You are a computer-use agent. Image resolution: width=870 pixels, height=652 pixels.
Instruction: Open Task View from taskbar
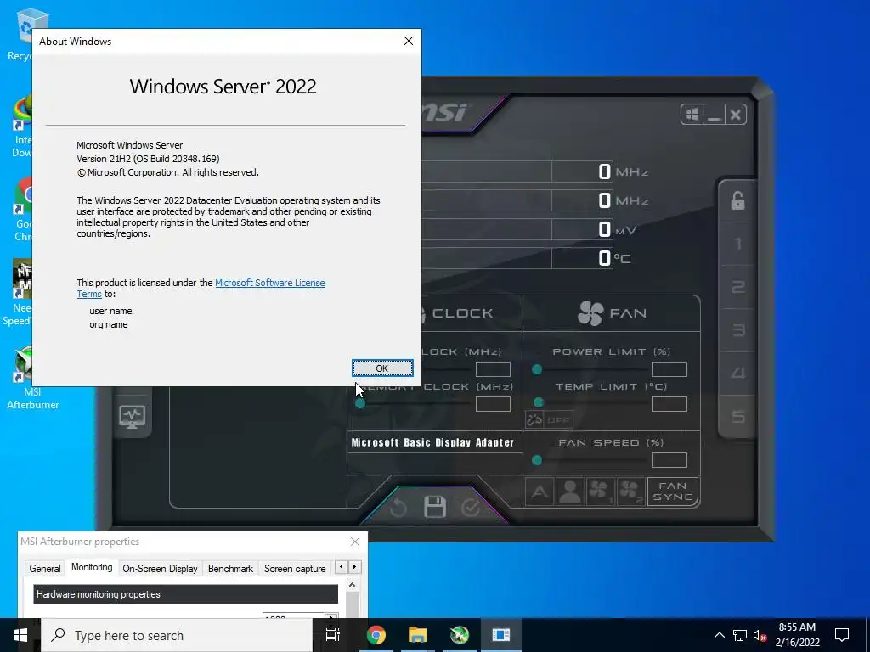(333, 635)
